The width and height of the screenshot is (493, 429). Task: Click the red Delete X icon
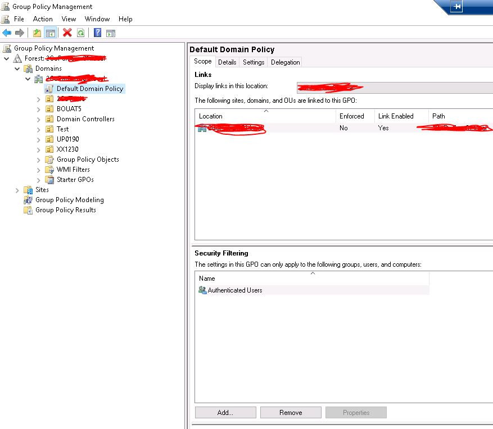(x=67, y=33)
